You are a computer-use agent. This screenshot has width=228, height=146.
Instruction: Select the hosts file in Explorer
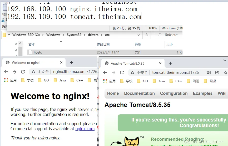click(x=105, y=52)
